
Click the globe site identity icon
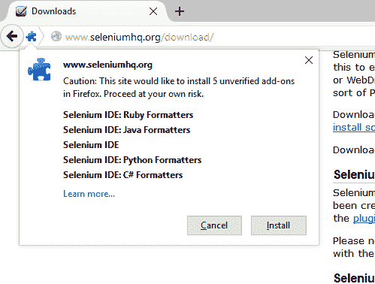coord(56,37)
